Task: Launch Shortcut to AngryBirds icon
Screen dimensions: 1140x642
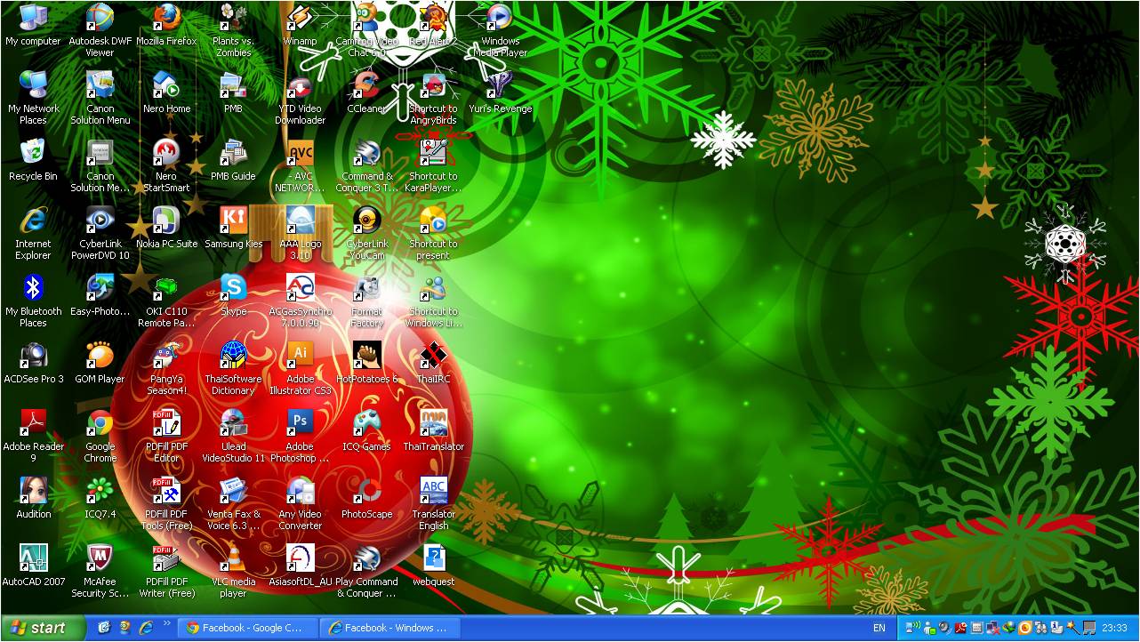Action: pos(433,98)
